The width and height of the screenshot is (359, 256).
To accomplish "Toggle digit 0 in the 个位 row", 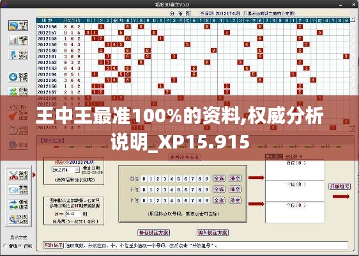I will coord(144,201).
